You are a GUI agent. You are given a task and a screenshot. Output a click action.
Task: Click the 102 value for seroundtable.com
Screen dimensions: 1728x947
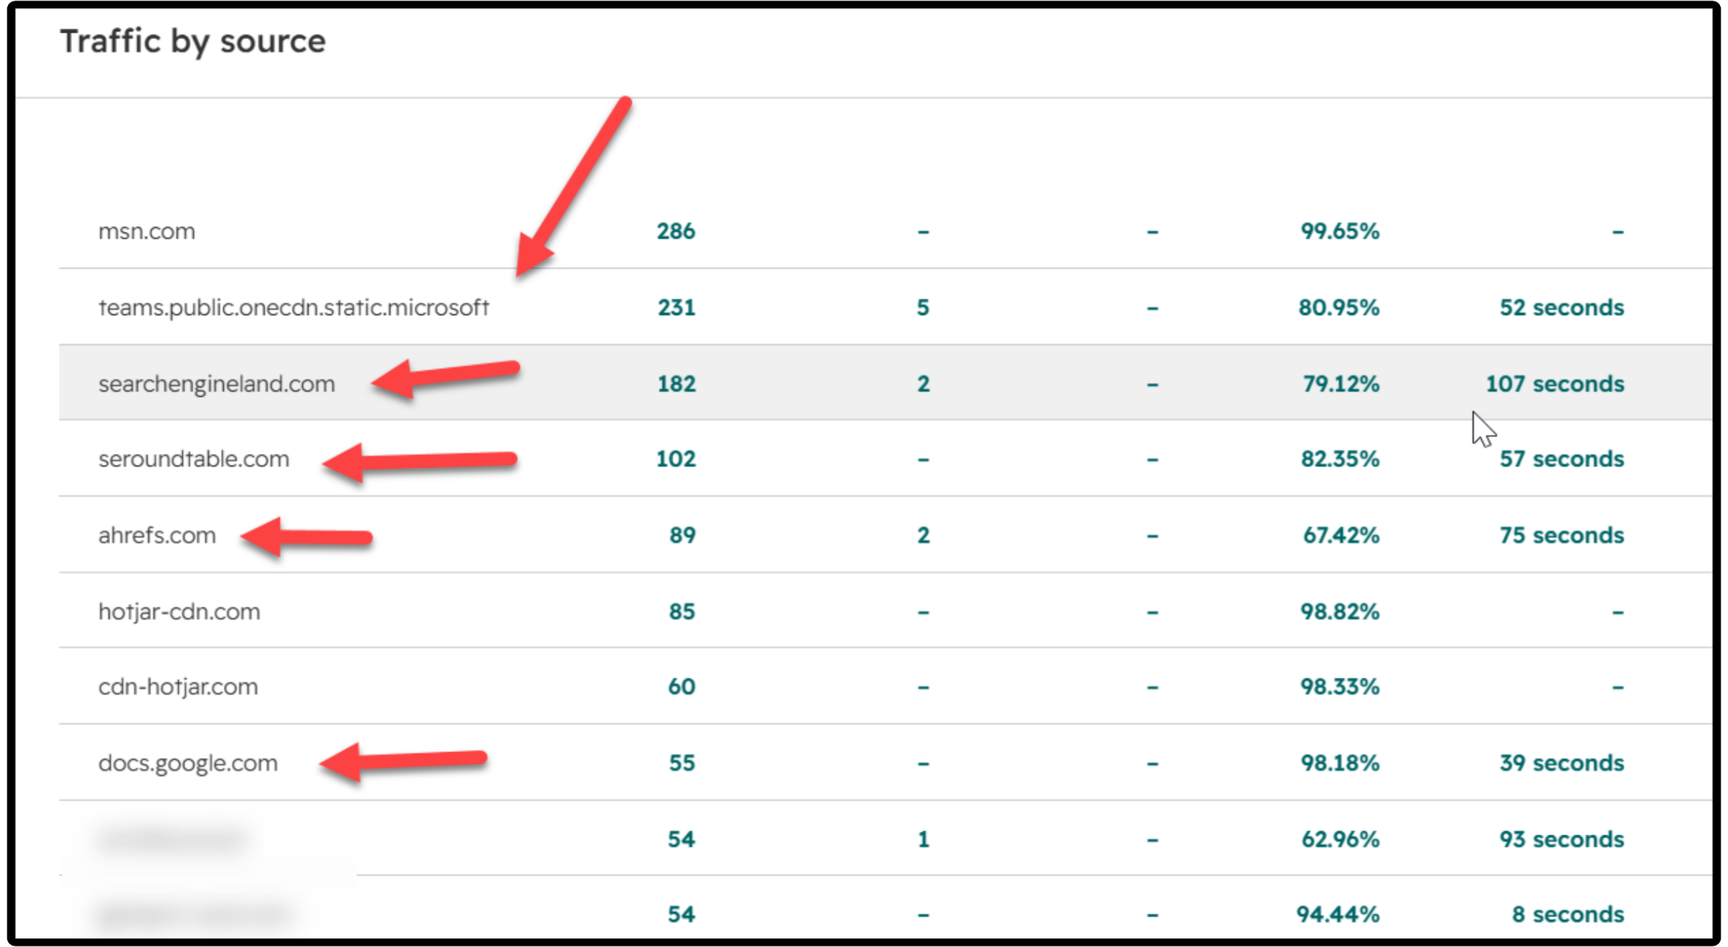pos(676,459)
